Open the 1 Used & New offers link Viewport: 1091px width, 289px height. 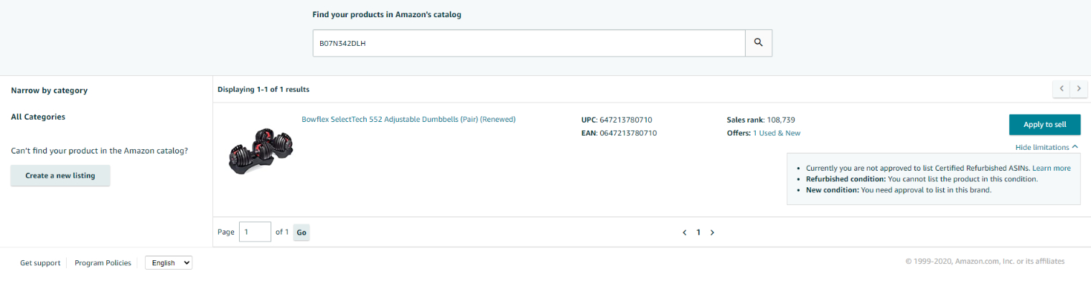(x=777, y=133)
